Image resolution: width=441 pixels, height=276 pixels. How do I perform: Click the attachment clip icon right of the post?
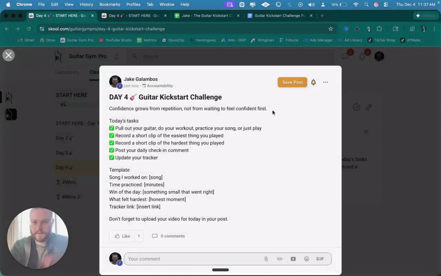pyautogui.click(x=369, y=107)
